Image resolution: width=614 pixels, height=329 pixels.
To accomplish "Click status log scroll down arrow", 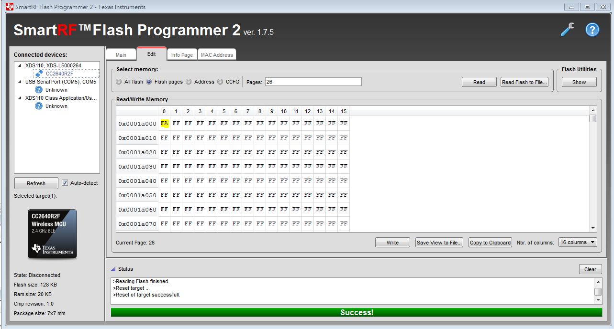I will 598,300.
